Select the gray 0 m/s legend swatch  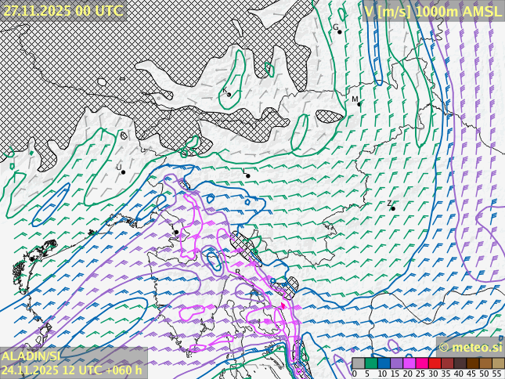tap(359, 363)
